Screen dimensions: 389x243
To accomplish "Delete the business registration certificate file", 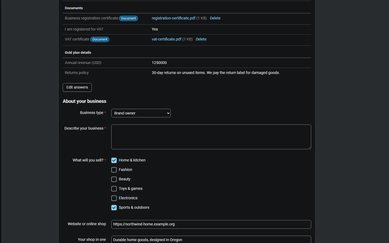I will pyautogui.click(x=215, y=18).
